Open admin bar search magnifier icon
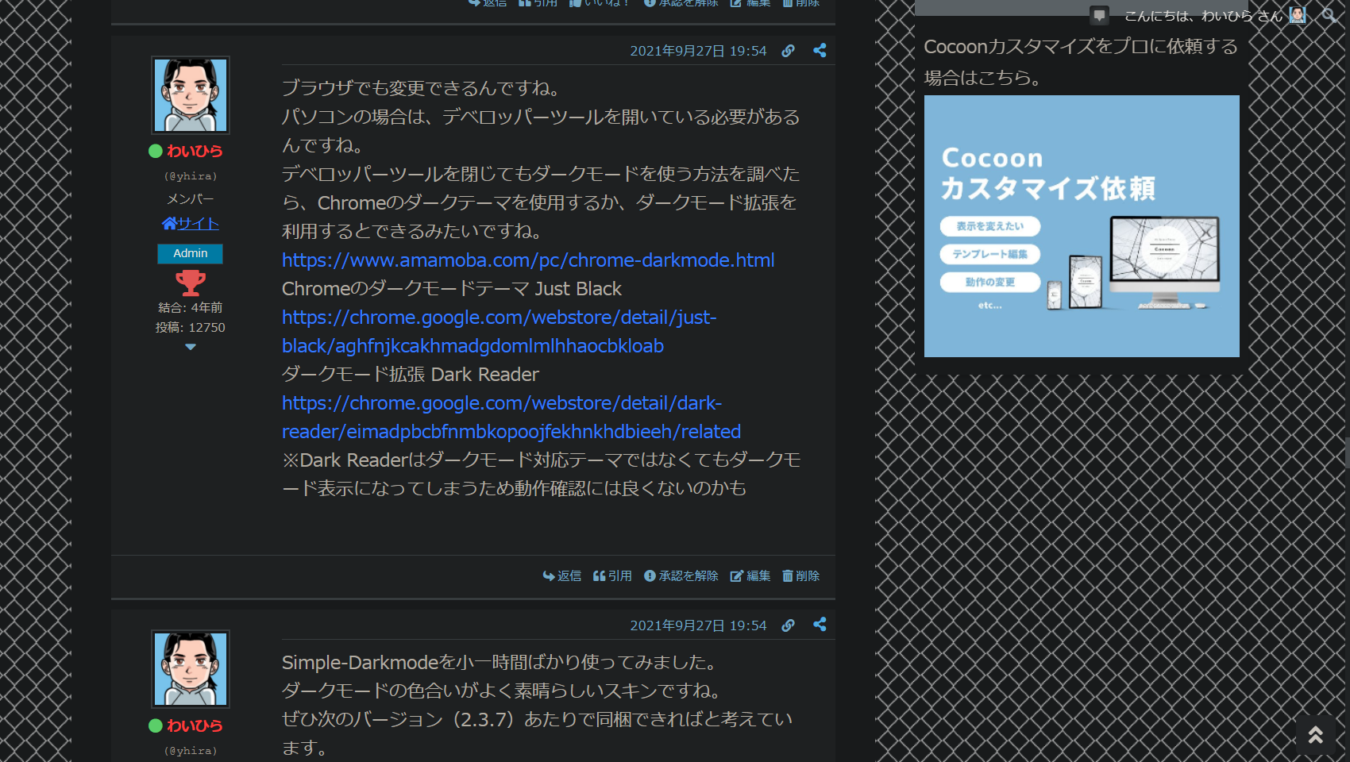1350x762 pixels. pyautogui.click(x=1329, y=15)
